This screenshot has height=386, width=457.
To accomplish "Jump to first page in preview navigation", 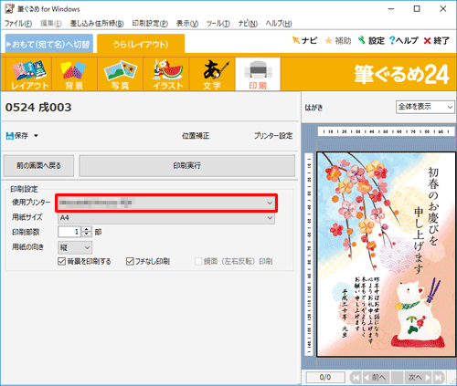I will (356, 378).
